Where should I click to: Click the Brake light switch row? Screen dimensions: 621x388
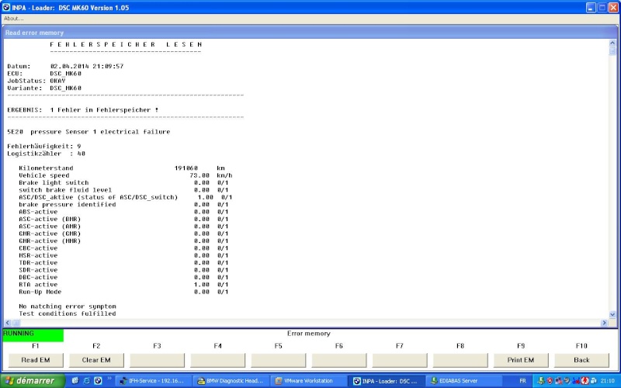[123, 182]
